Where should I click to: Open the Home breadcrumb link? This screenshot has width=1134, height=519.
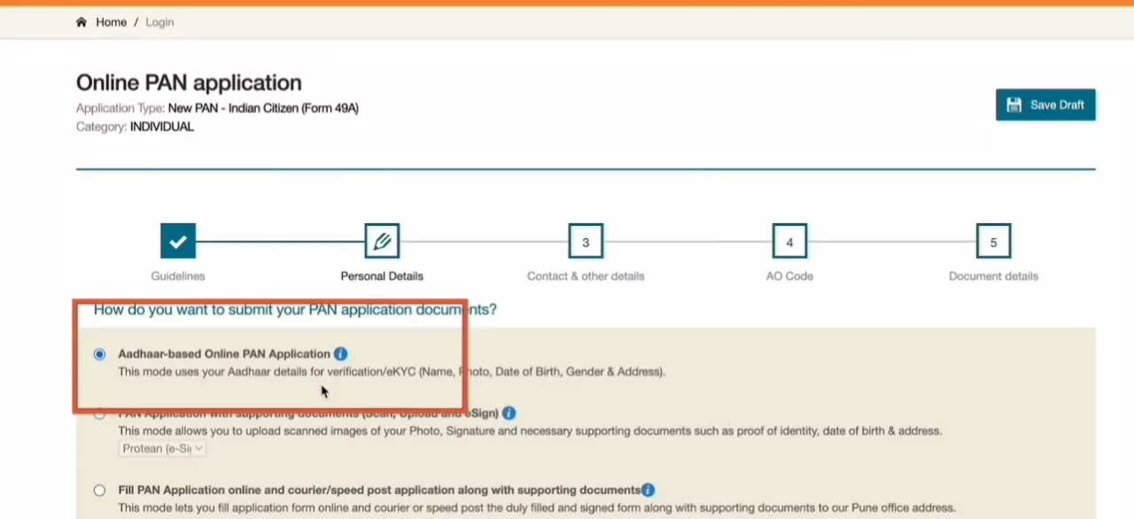[x=111, y=22]
